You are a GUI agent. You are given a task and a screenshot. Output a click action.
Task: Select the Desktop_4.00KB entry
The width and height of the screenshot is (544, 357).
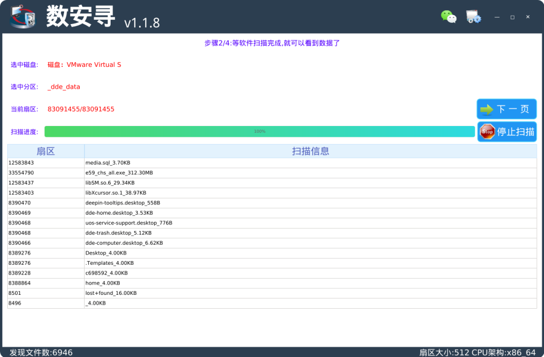pyautogui.click(x=106, y=253)
